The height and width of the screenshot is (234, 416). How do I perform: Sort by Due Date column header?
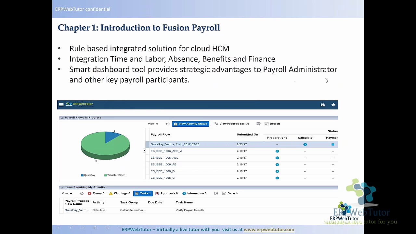click(x=155, y=202)
